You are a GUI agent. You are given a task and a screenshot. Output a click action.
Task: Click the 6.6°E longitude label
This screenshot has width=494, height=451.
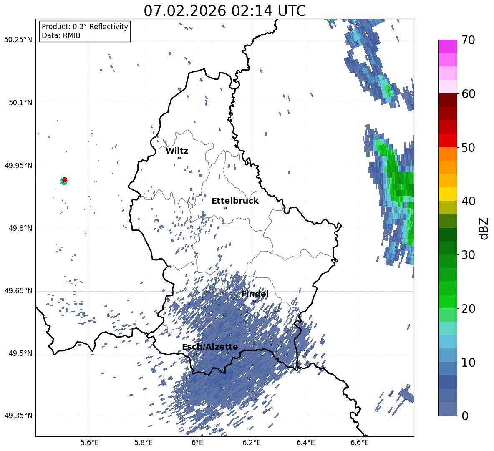tap(360, 443)
